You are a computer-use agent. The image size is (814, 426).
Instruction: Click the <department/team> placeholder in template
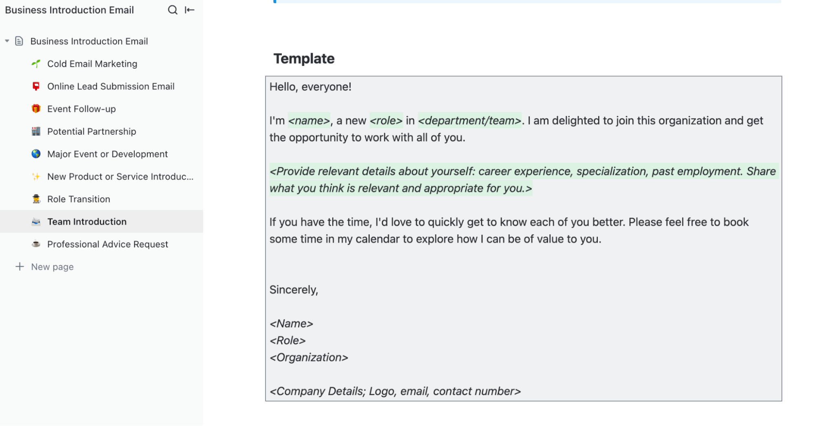470,121
